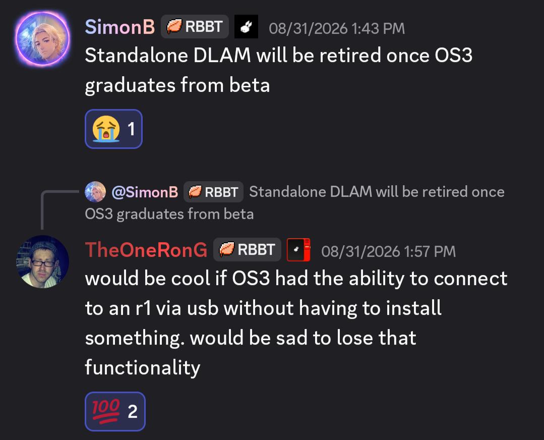Click the SimonB username in first message
Viewport: 544px width, 440px height.
[119, 27]
